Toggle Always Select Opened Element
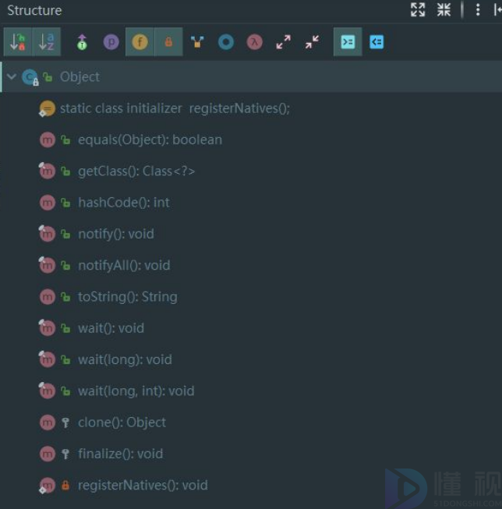Image resolution: width=502 pixels, height=509 pixels. 348,42
